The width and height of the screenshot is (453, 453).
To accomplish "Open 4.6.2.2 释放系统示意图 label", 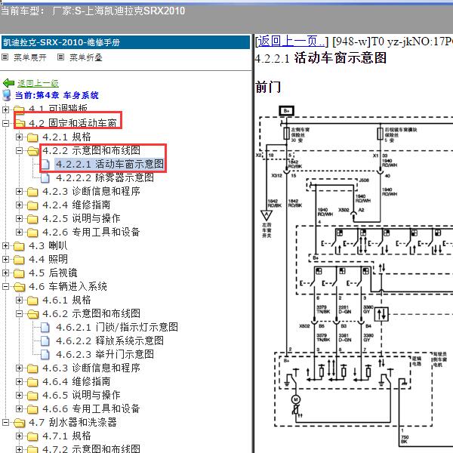I will pos(109,341).
